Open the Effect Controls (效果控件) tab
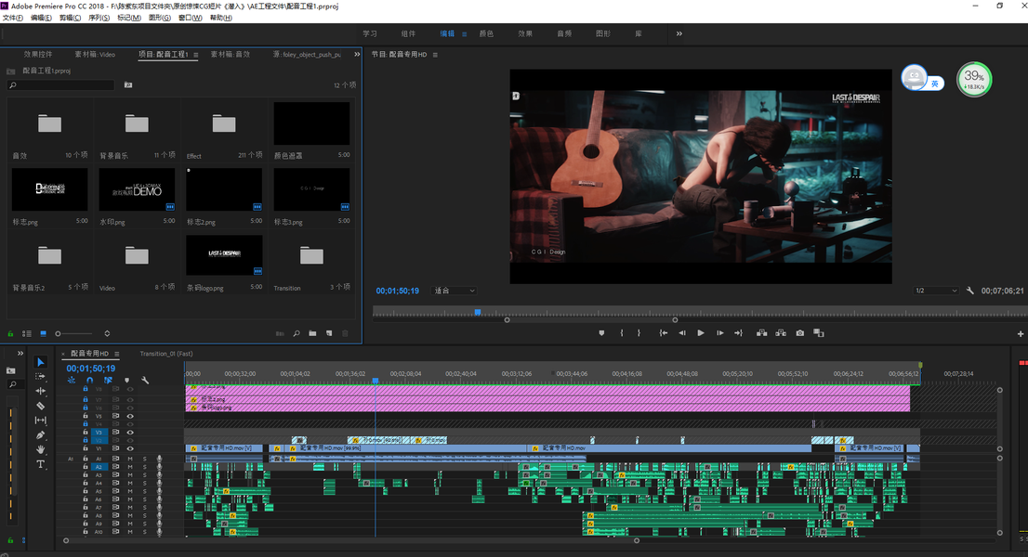Screen dimensions: 1028x557 click(38, 55)
